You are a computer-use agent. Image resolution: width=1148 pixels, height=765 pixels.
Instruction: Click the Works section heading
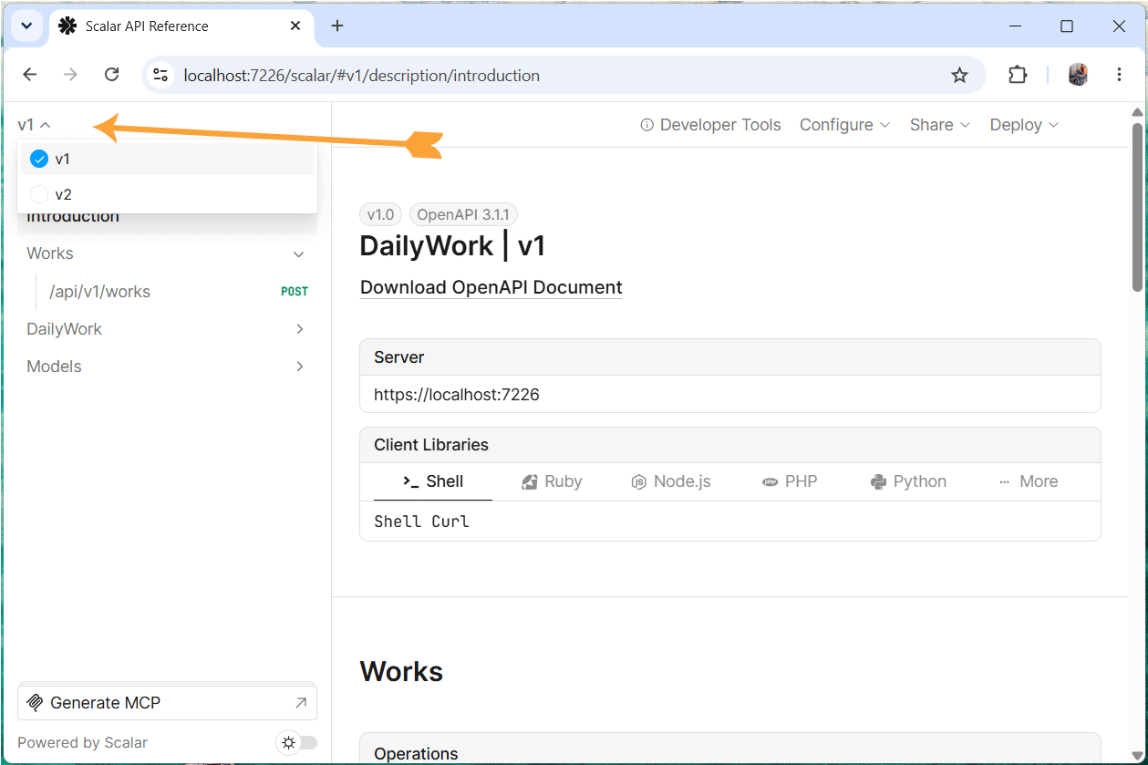(402, 671)
